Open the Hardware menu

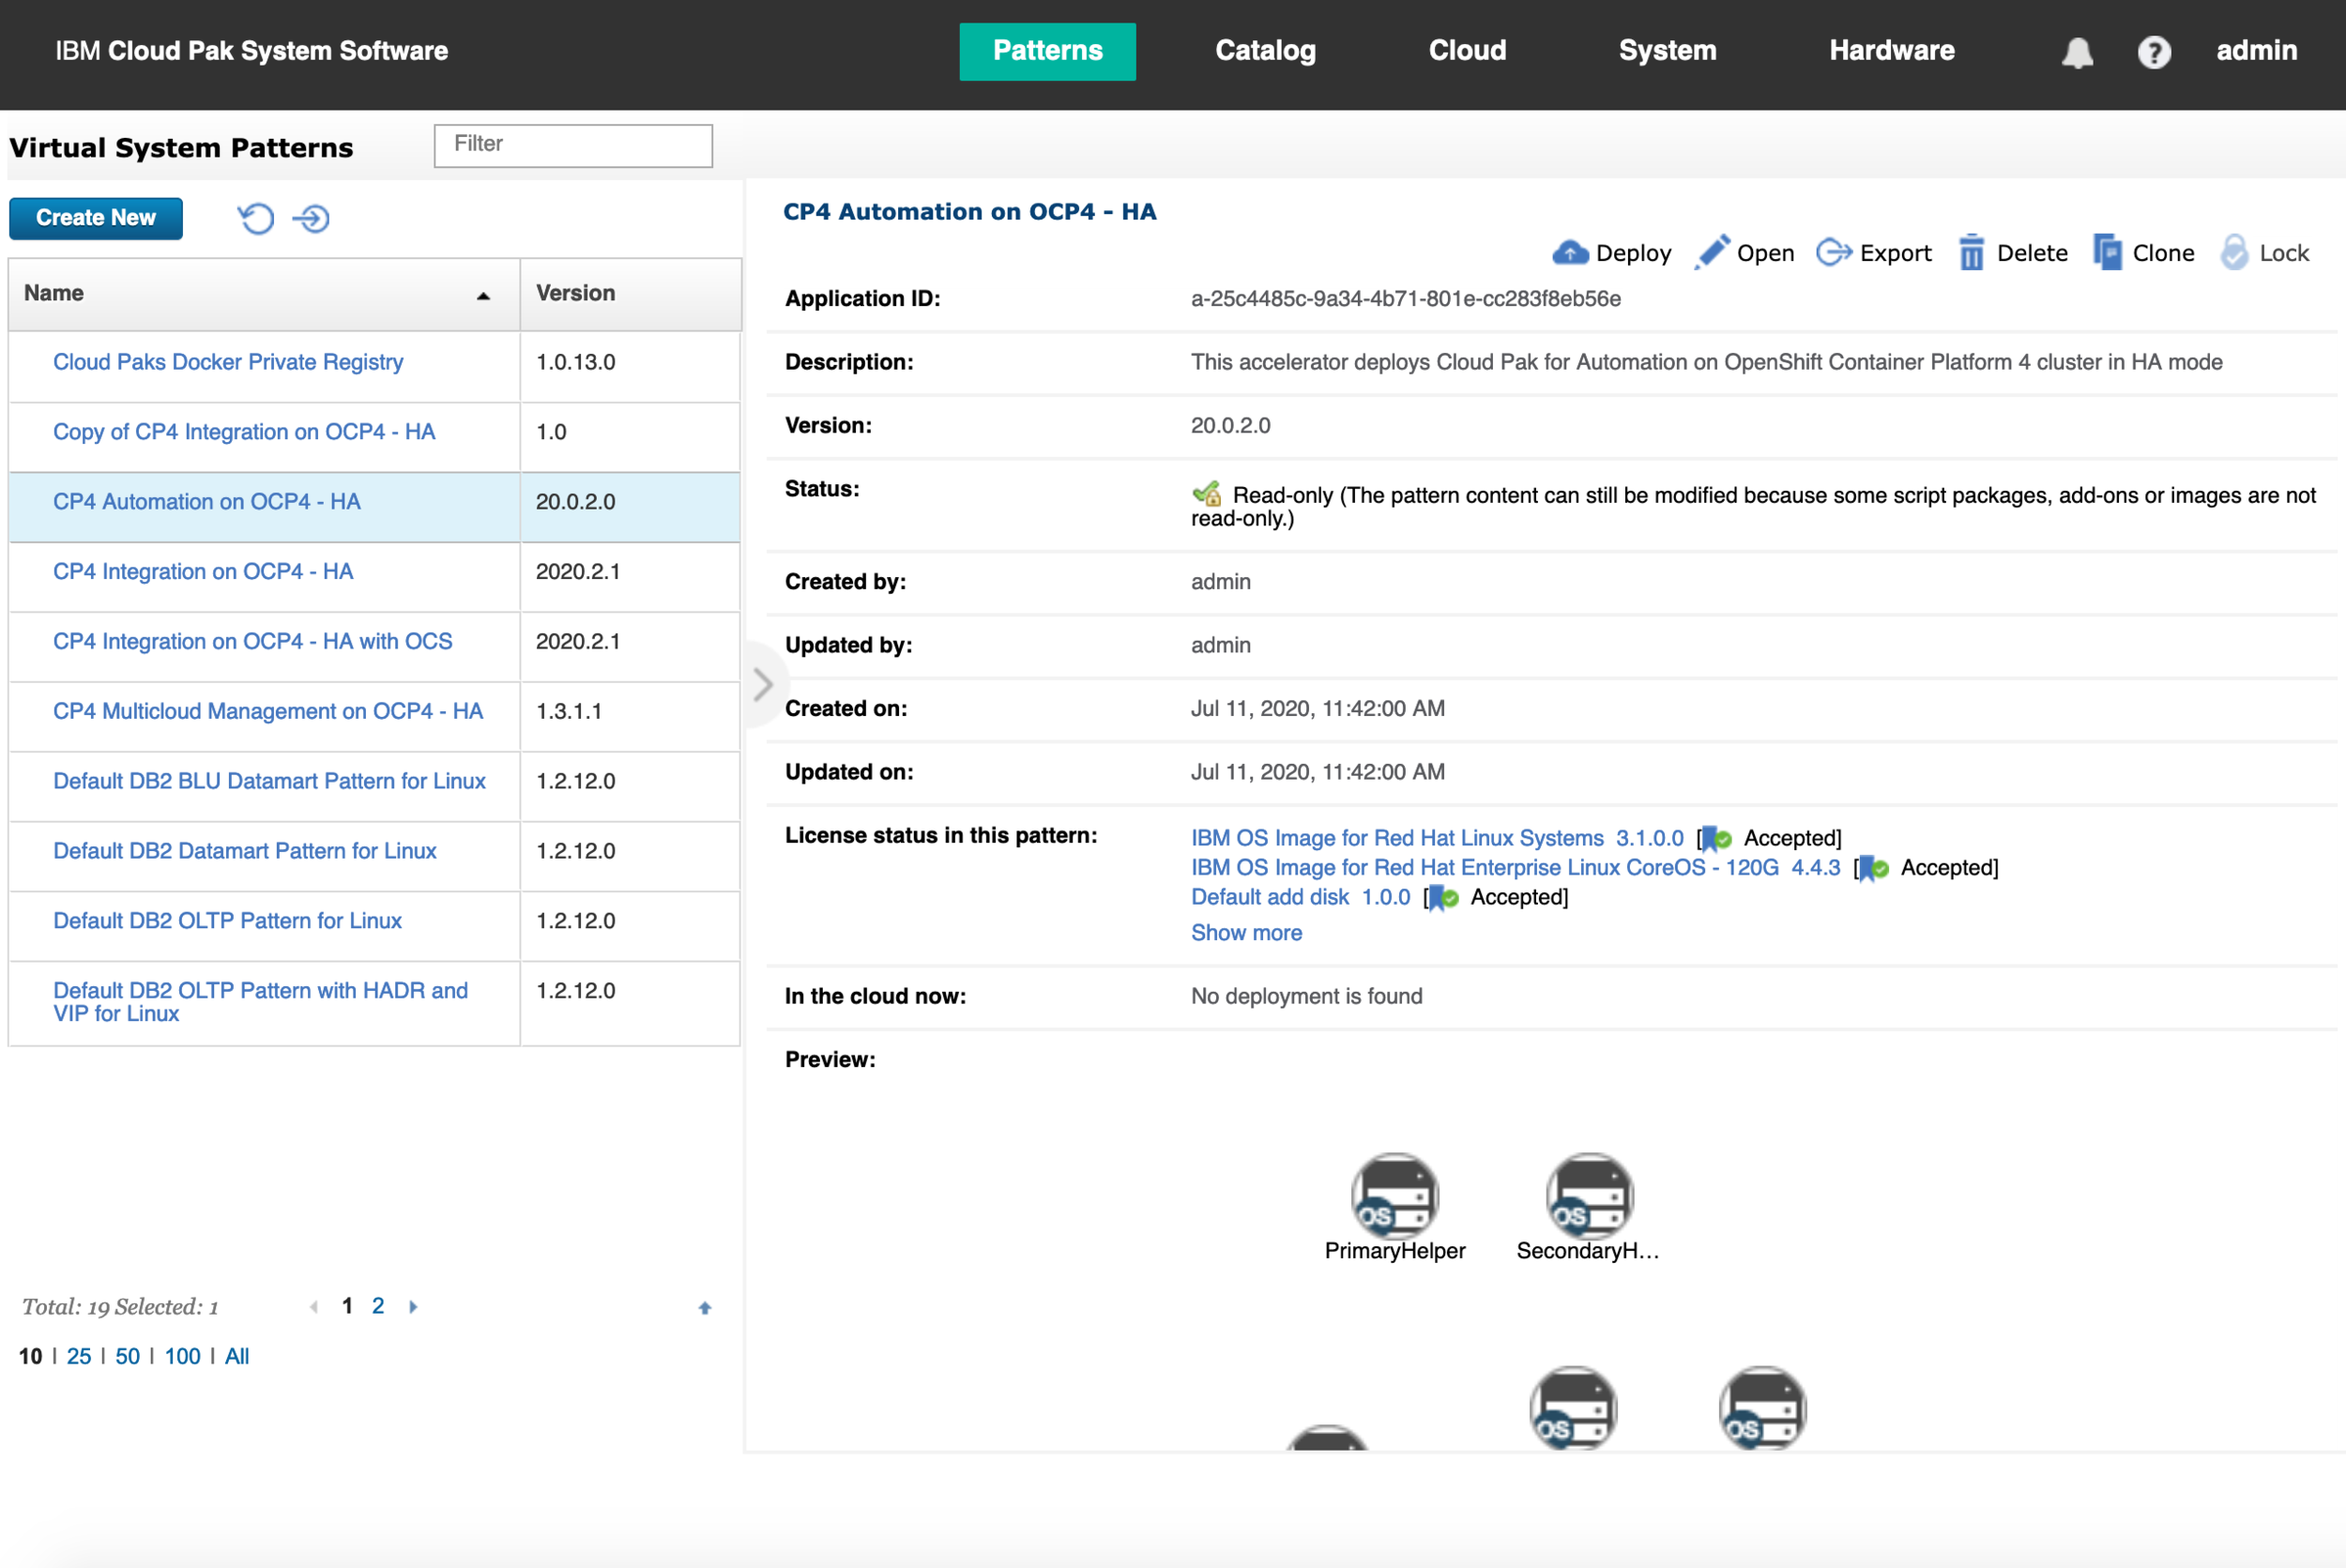(1891, 51)
